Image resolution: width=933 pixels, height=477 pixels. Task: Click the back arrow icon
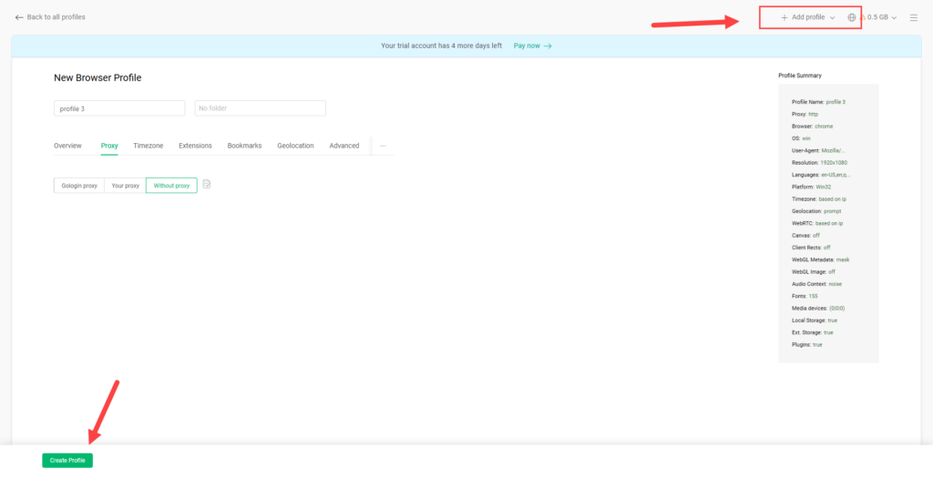point(19,17)
